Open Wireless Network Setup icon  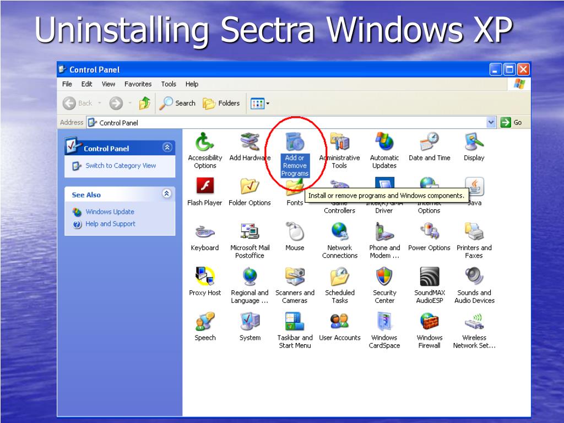[x=474, y=321]
